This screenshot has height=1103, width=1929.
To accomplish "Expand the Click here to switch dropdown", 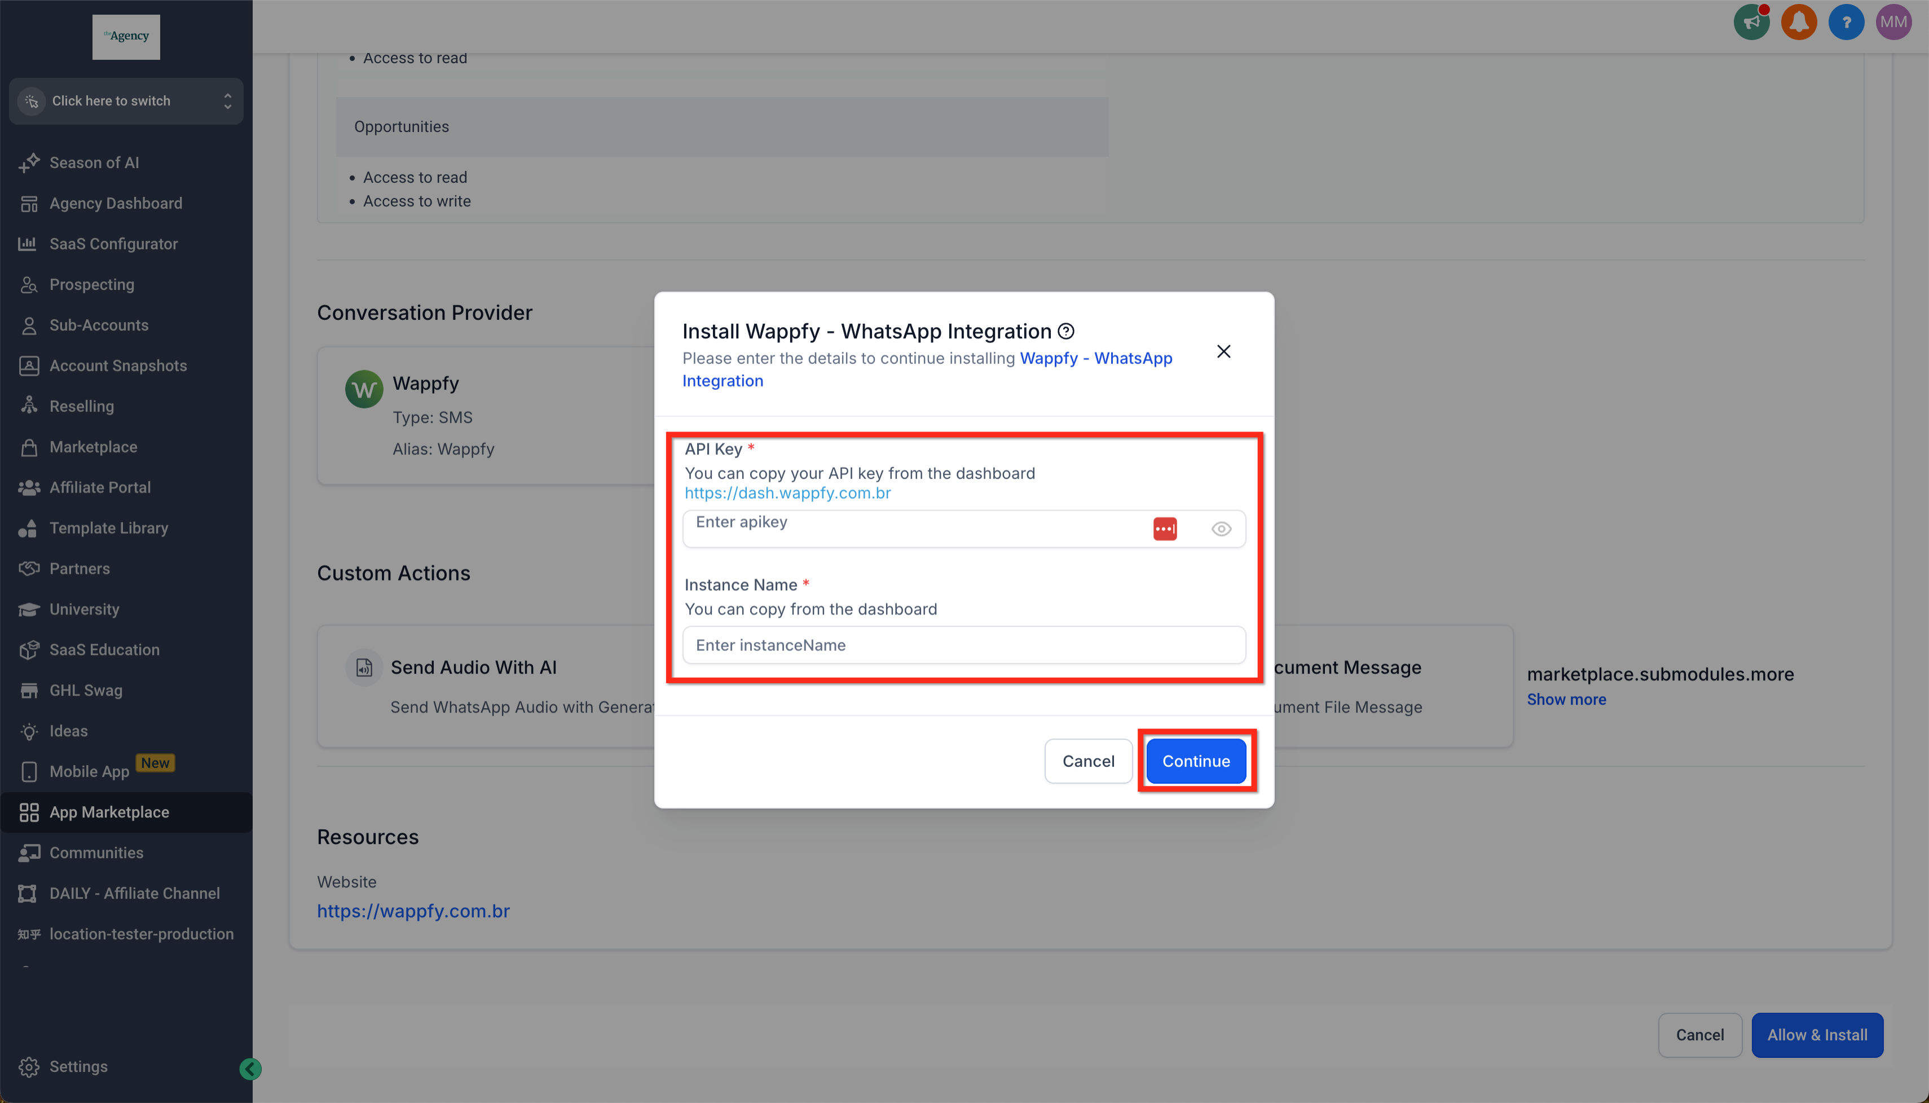I will coord(126,101).
